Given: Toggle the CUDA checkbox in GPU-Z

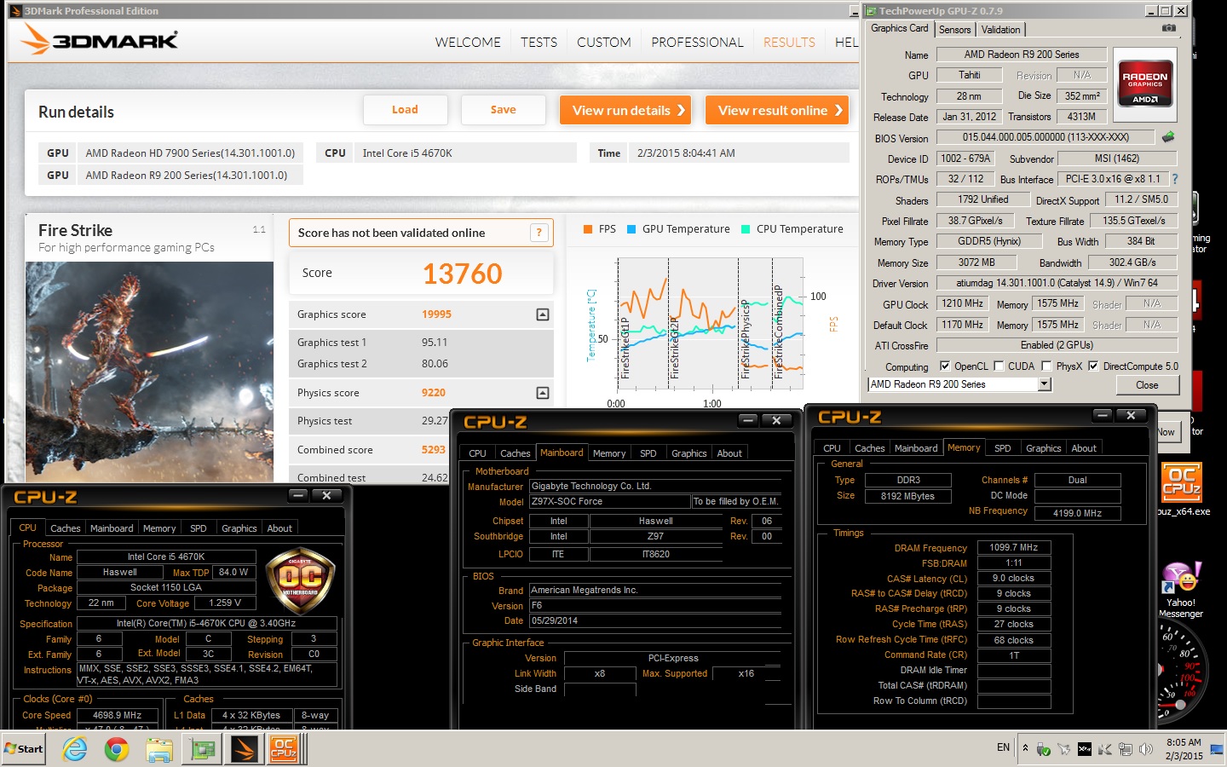Looking at the screenshot, I should click(x=999, y=366).
